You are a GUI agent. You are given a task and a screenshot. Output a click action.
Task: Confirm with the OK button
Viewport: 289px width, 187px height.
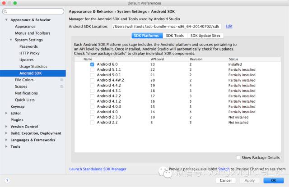pyautogui.click(x=274, y=180)
